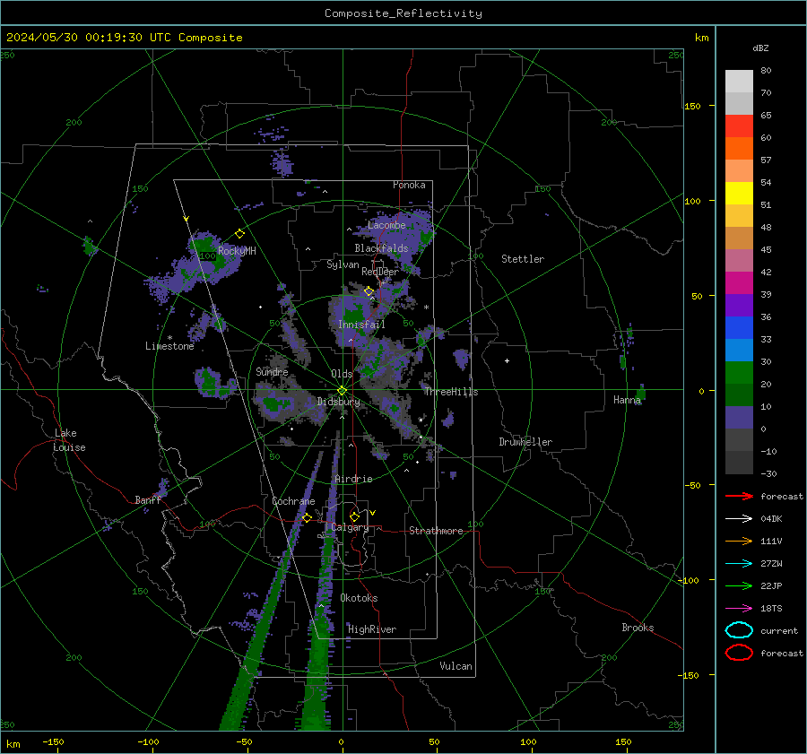This screenshot has width=807, height=754.
Task: Click the Sylvan label
Action: (x=343, y=264)
